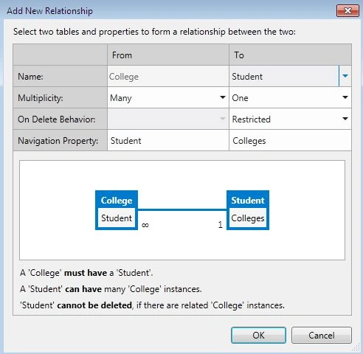The image size is (363, 354).
Task: Open the Restricted On Delete Behavior dropdown
Action: click(x=290, y=119)
